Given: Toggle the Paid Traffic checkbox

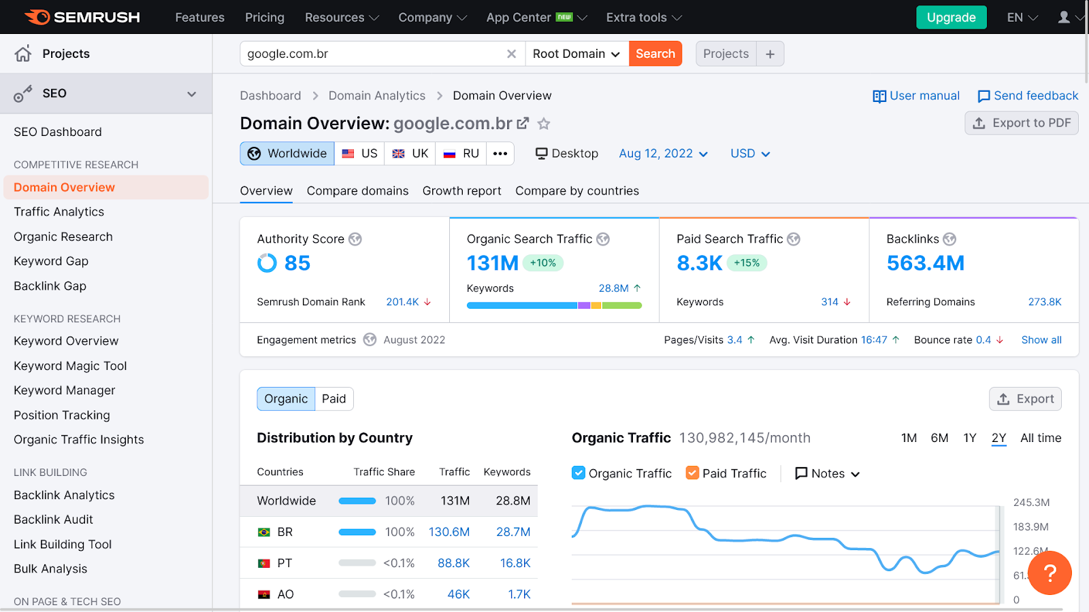Looking at the screenshot, I should click(692, 473).
